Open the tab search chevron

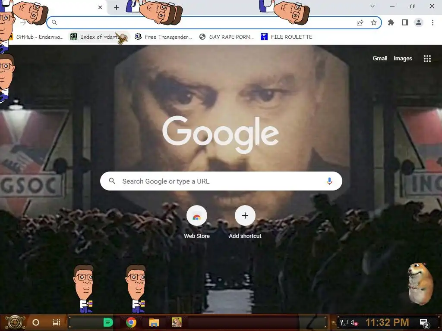pos(373,6)
